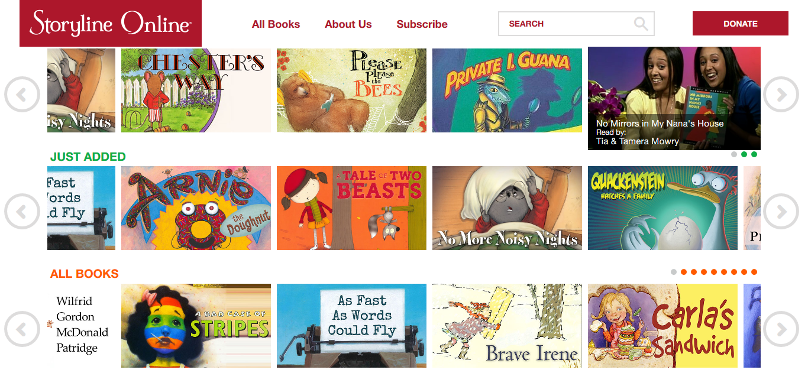This screenshot has height=373, width=808.
Task: Advance featured carousel with right arrow
Action: tap(781, 94)
